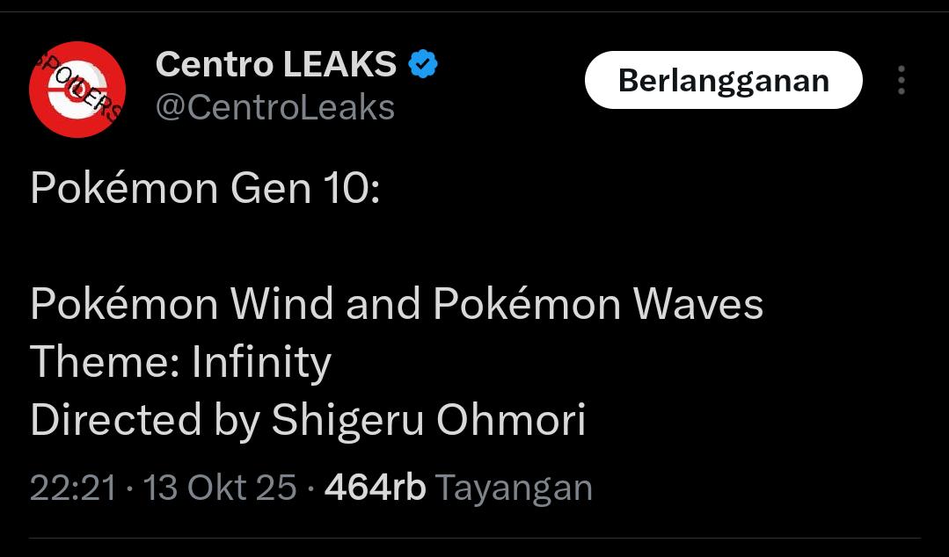Click the "Pokémon Wind and Pokémon Waves" line

(x=397, y=305)
